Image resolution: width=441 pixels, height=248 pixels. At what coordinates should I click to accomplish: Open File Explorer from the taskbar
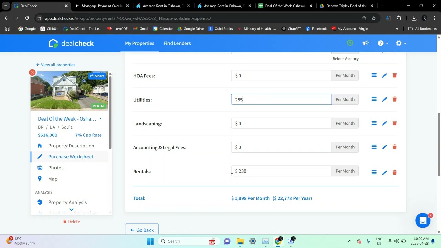click(240, 241)
